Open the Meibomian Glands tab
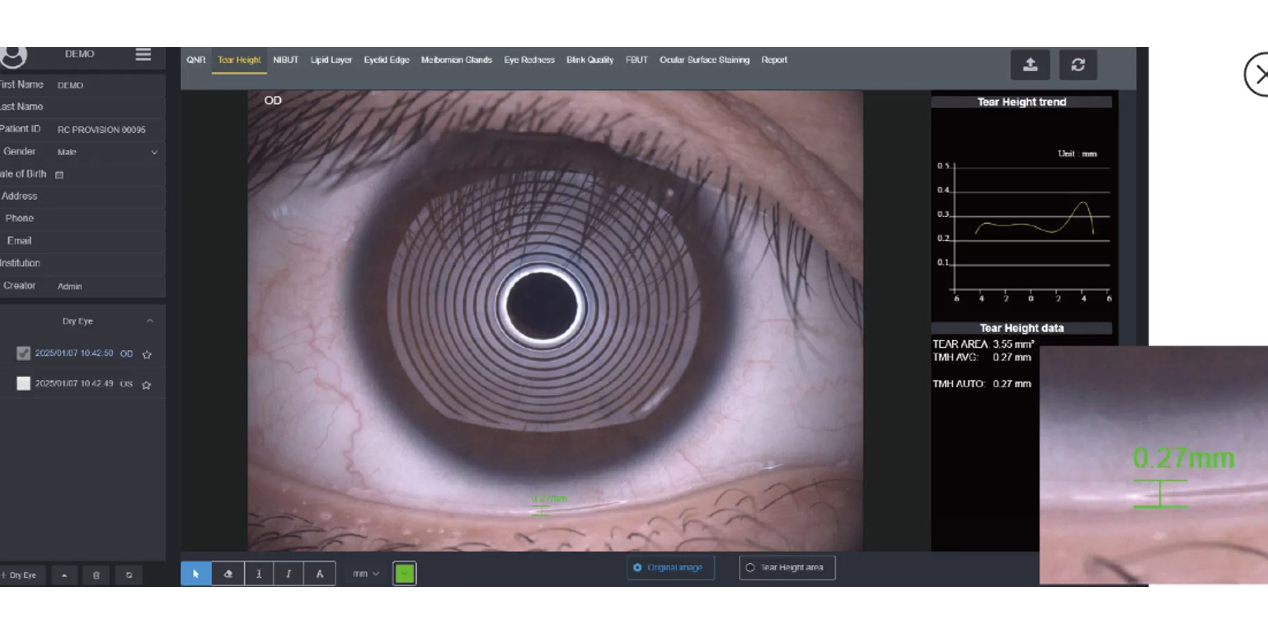Screen dimensions: 1268x634 [x=456, y=60]
